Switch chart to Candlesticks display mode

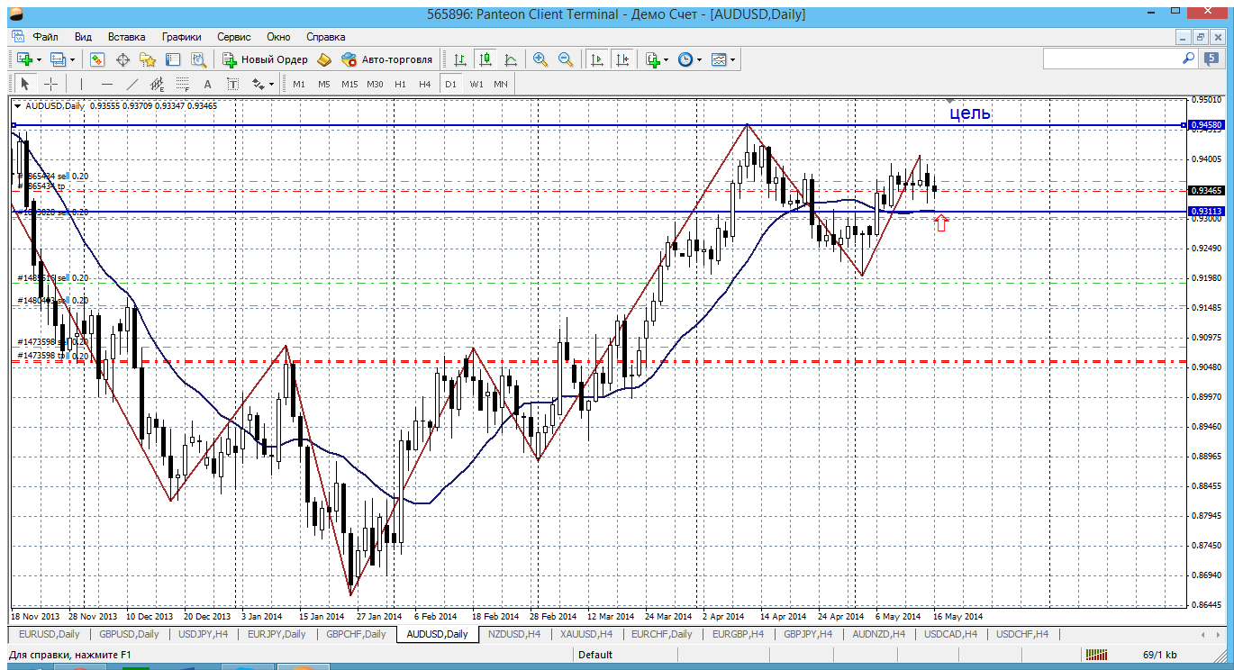pos(485,59)
